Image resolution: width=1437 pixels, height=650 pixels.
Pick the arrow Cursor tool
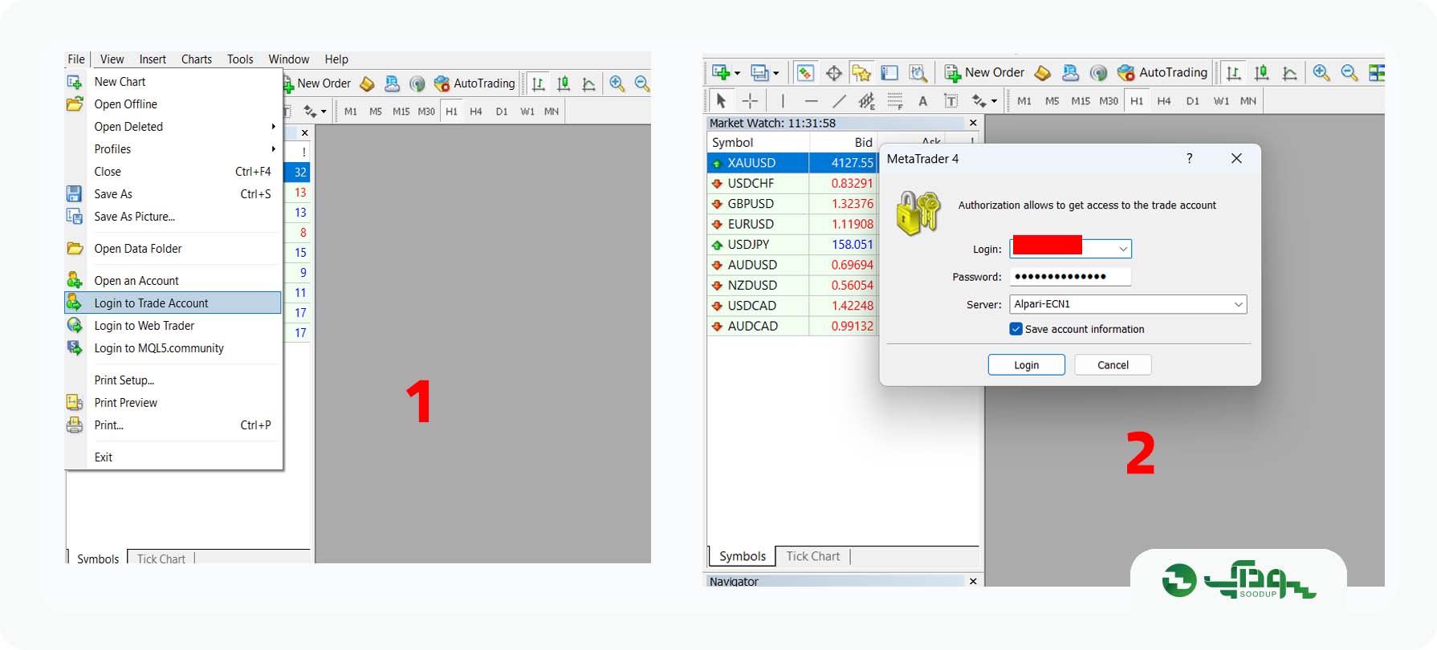coord(721,101)
